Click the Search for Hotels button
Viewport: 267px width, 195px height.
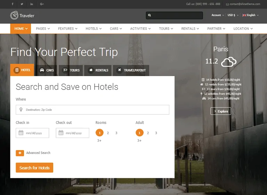tap(34, 168)
